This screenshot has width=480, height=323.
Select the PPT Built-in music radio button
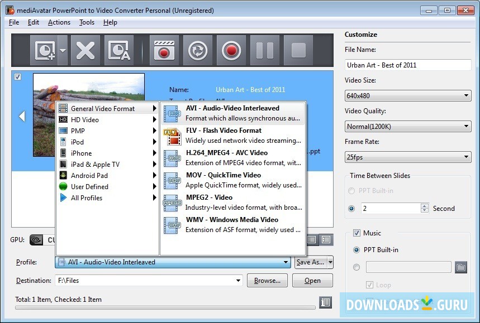[x=357, y=250]
